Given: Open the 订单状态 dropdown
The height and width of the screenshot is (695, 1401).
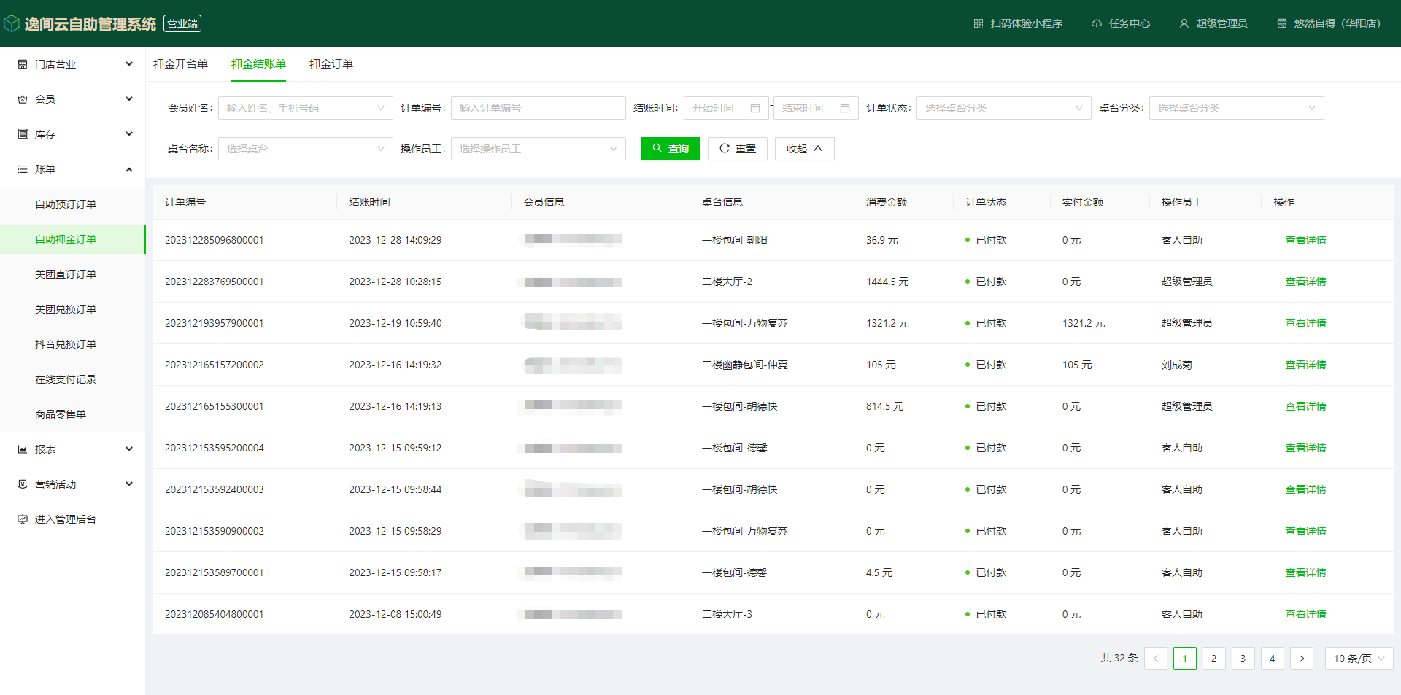Looking at the screenshot, I should tap(1004, 108).
